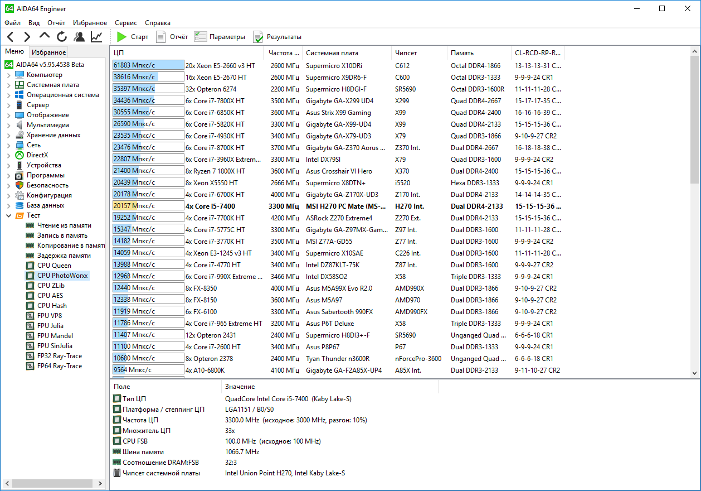Click the refresh toolbar icon

click(x=61, y=37)
